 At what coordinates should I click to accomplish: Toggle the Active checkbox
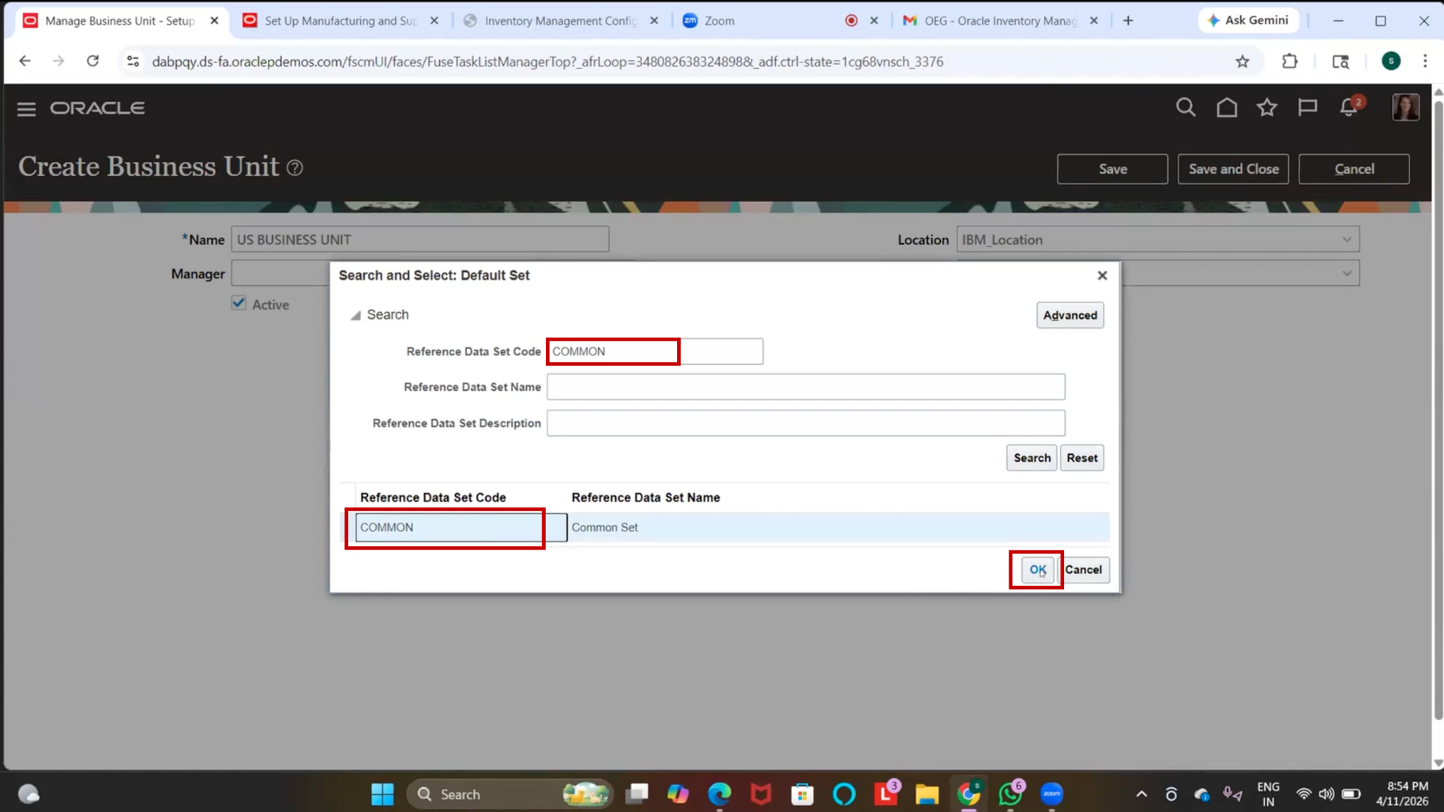238,303
